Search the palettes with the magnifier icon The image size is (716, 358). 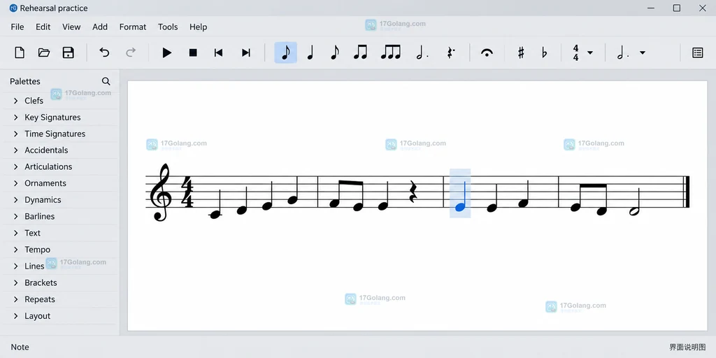pos(106,81)
